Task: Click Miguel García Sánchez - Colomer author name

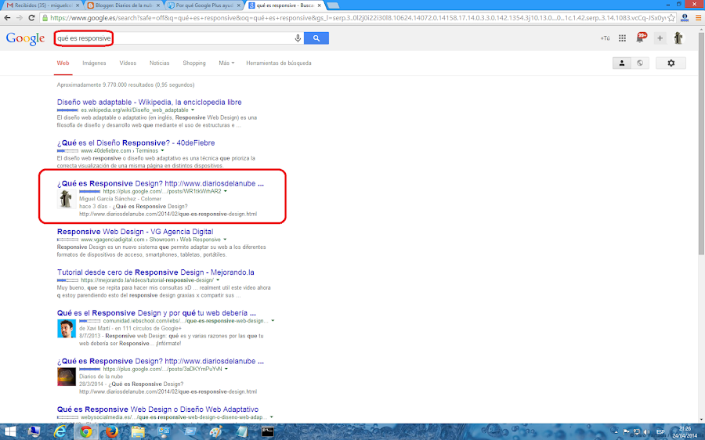Action: tap(120, 199)
